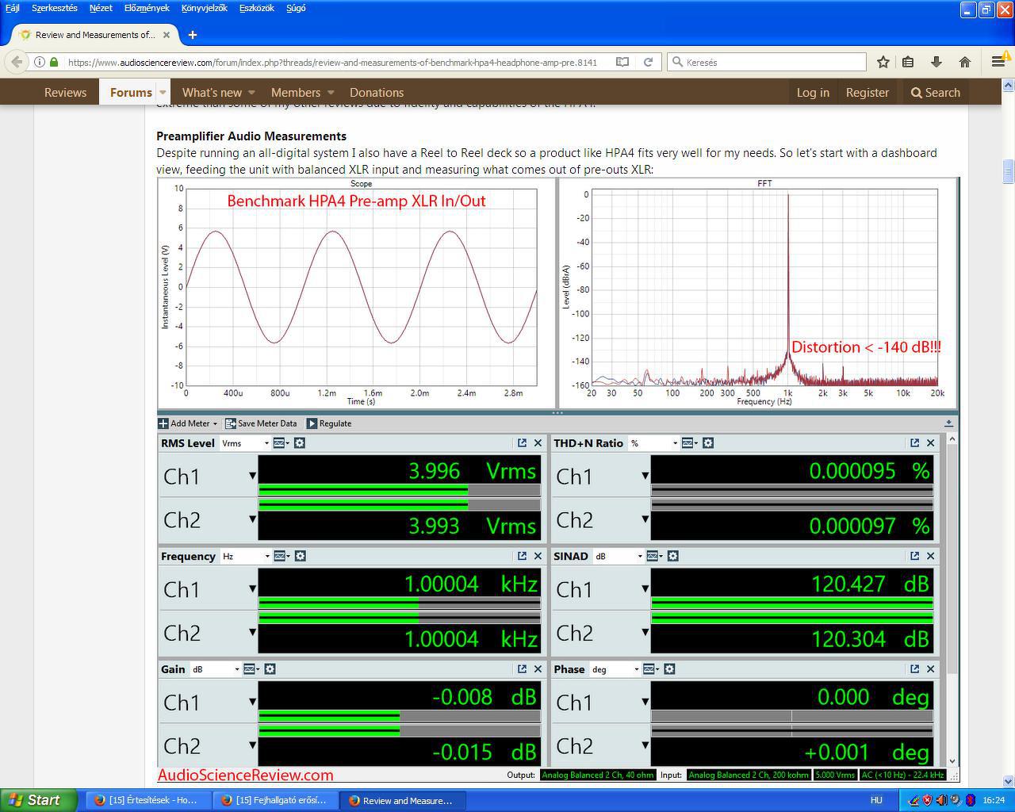The image size is (1015, 812).
Task: Toggle reader view in the address bar
Action: point(623,62)
